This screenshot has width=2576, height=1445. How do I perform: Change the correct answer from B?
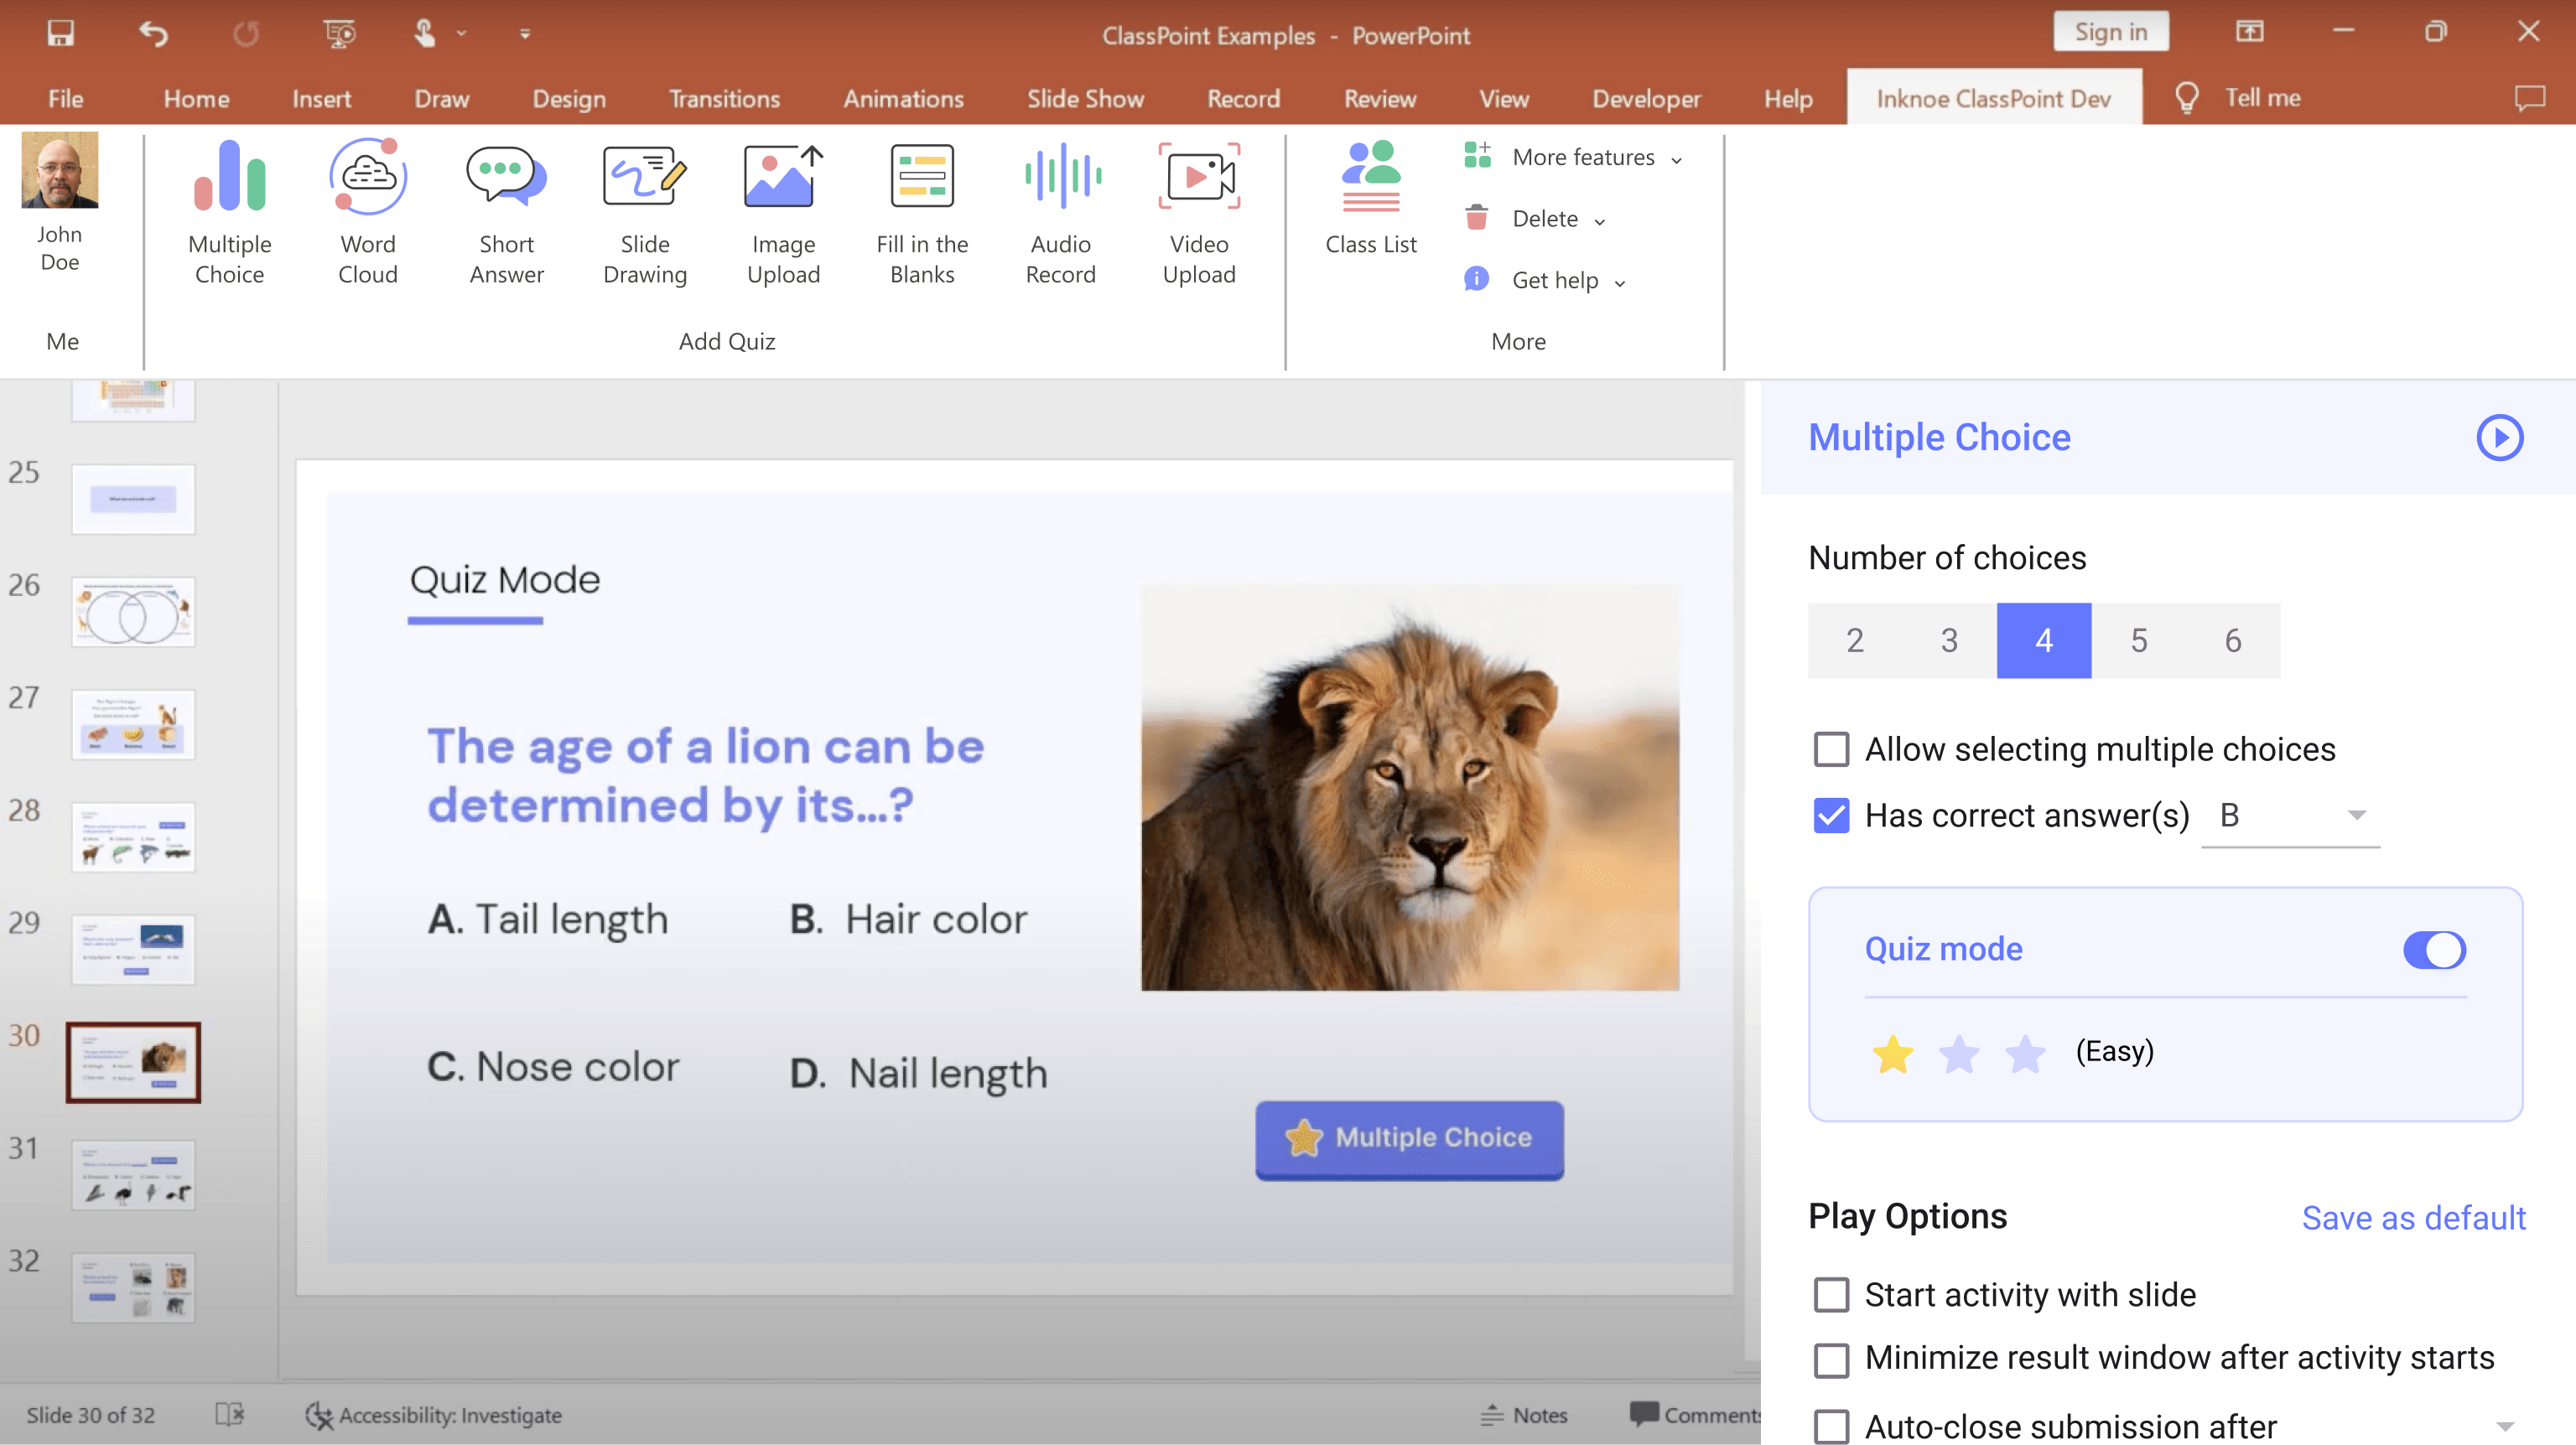click(2290, 816)
